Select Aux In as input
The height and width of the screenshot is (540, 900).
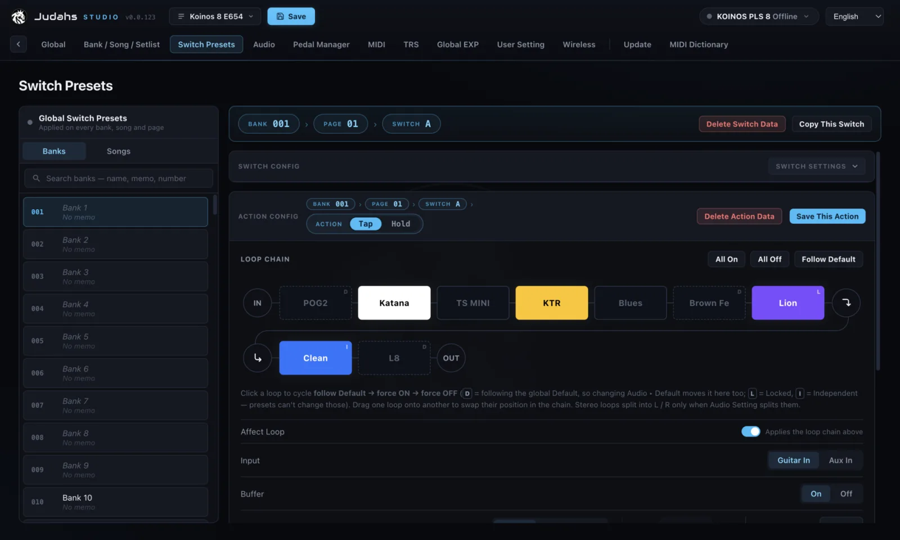[x=840, y=460]
